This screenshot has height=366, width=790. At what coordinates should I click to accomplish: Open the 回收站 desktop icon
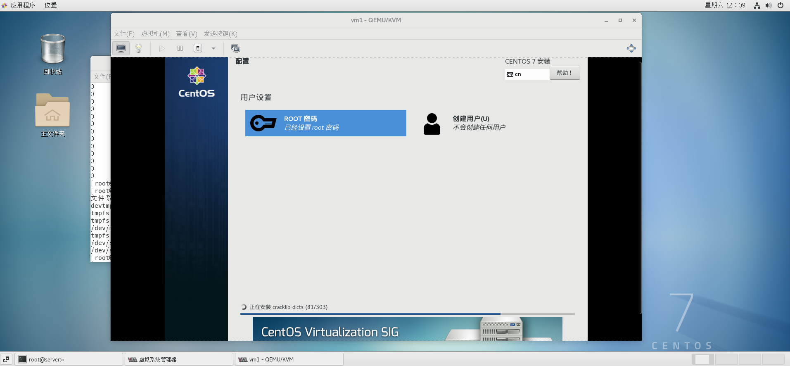52,54
